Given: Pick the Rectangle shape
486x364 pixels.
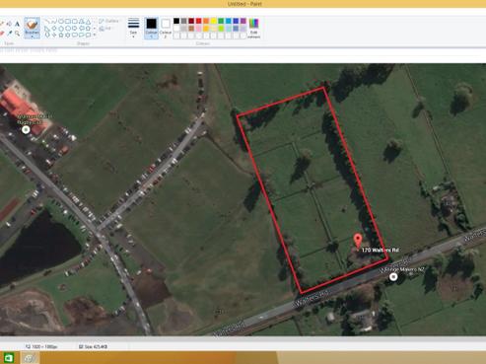Looking at the screenshot, I should click(68, 21).
